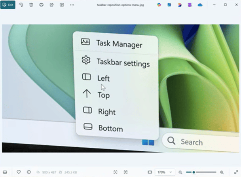241x177 pixels.
Task: Minimize the Photos window
Action: point(214,5)
